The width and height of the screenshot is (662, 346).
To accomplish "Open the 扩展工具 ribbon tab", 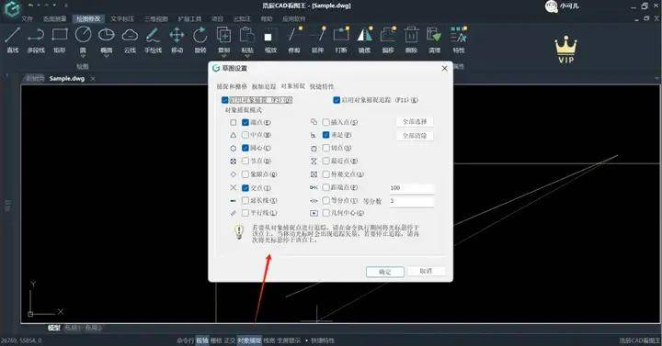I will 190,19.
